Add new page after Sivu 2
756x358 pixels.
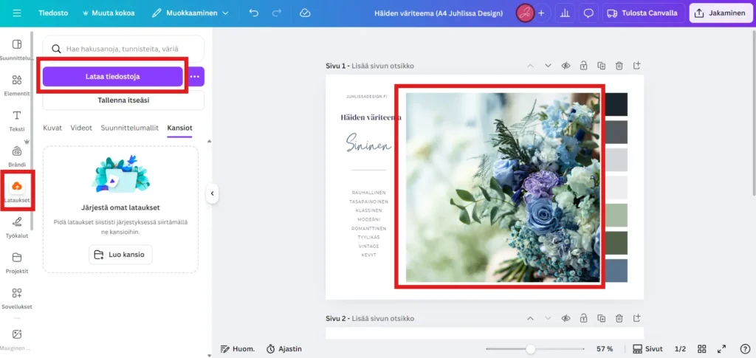pos(637,318)
